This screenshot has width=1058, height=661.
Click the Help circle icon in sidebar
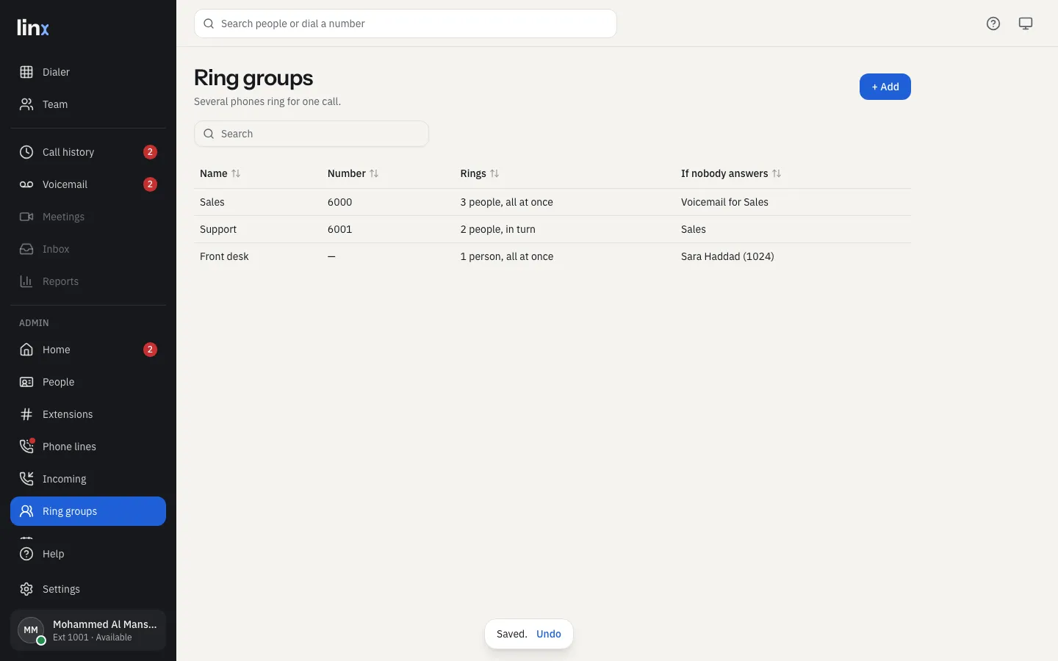tap(26, 554)
